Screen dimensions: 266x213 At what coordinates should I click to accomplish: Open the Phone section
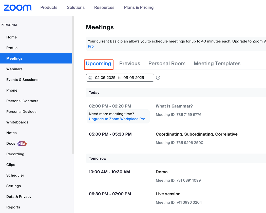point(12,90)
